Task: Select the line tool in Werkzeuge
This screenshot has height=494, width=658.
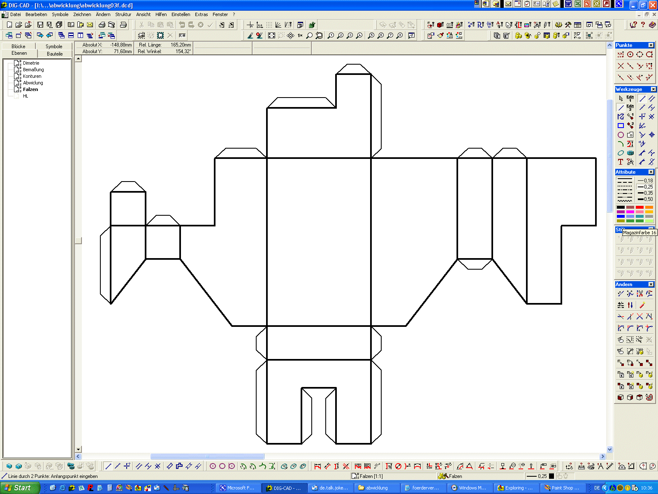Action: [621, 107]
